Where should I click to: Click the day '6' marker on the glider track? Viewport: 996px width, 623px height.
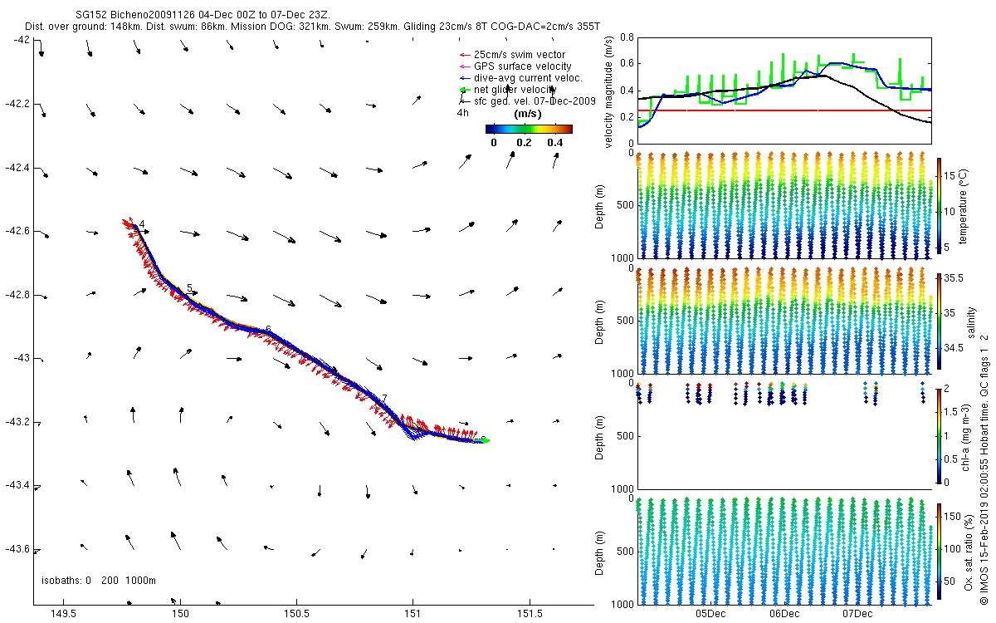pos(268,330)
